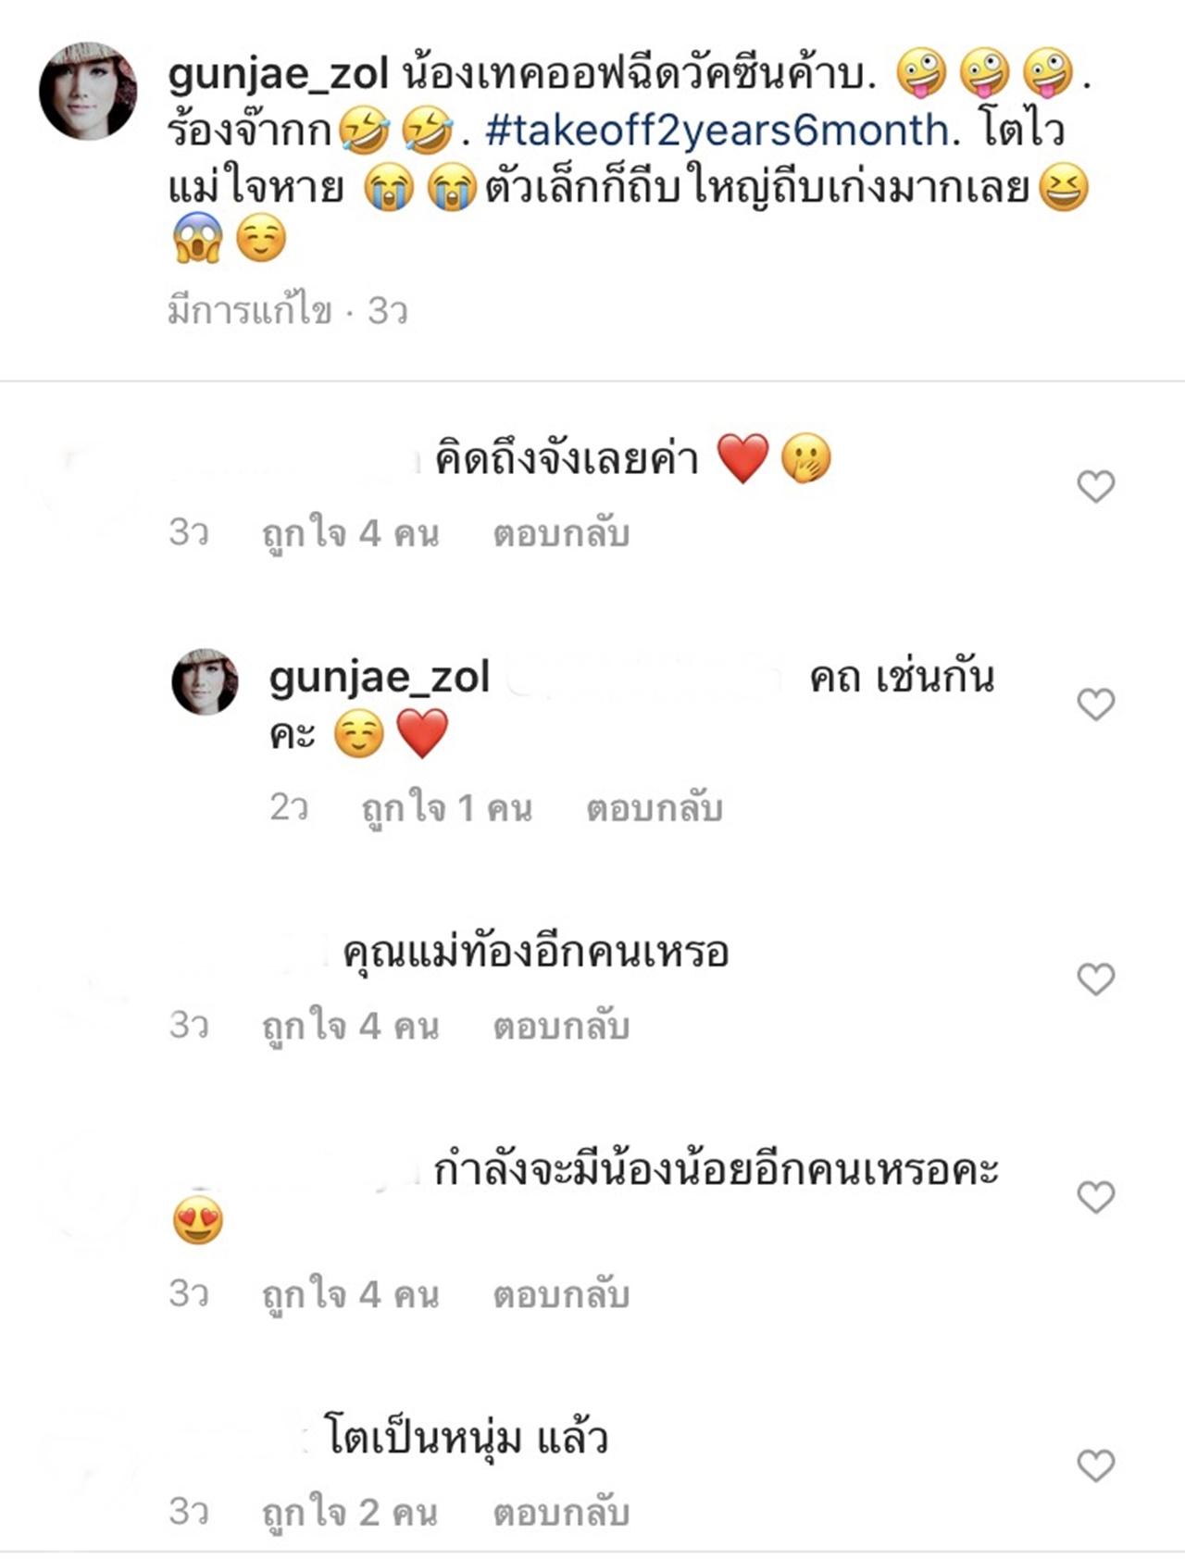View 4 likes on คุณแม่ท้องอีกคนเหรอ comment
The height and width of the screenshot is (1559, 1185).
click(x=350, y=1026)
